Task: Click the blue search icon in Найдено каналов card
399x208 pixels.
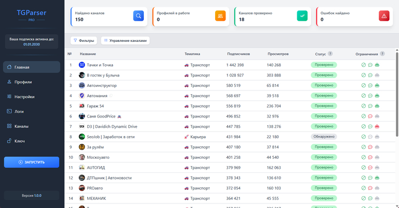Action: click(138, 16)
